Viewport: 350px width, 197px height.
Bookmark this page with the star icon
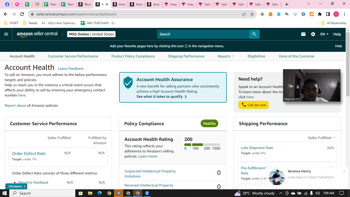click(252, 14)
